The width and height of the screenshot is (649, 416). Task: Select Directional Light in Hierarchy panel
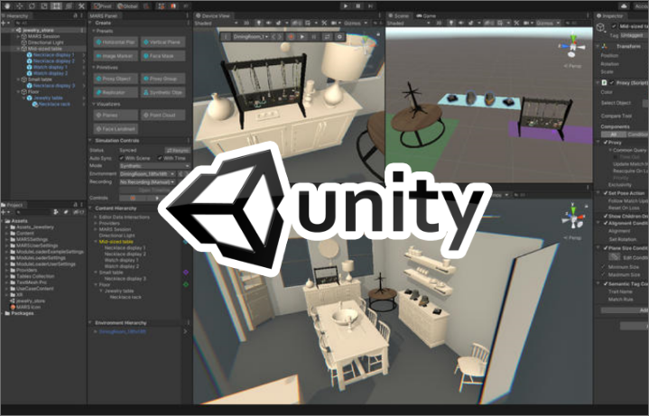(45, 42)
